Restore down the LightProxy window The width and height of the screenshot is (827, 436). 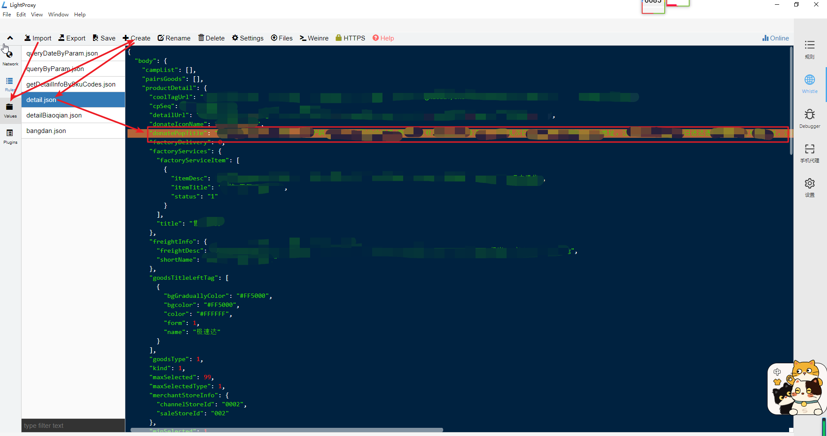(x=796, y=5)
